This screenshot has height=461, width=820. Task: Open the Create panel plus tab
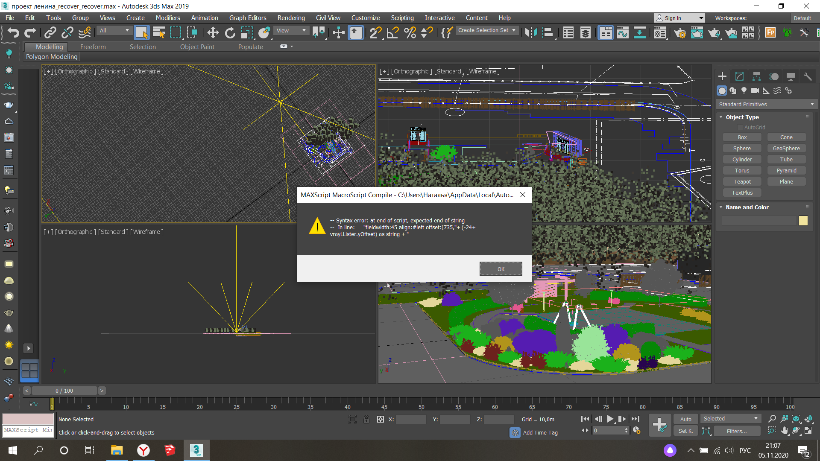tap(722, 76)
